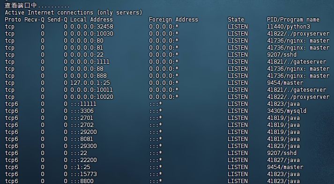Click foreign address 0.0.0.0:* on port 10020 row
Screen dimensions: 334x184
click(163, 97)
